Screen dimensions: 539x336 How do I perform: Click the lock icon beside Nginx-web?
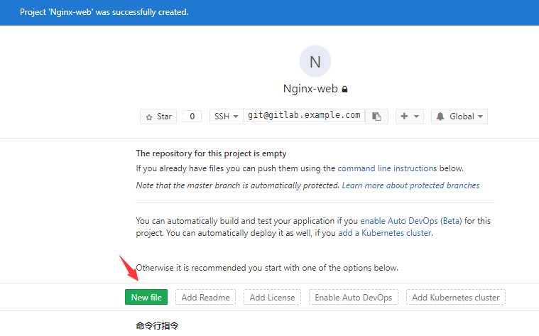click(345, 89)
